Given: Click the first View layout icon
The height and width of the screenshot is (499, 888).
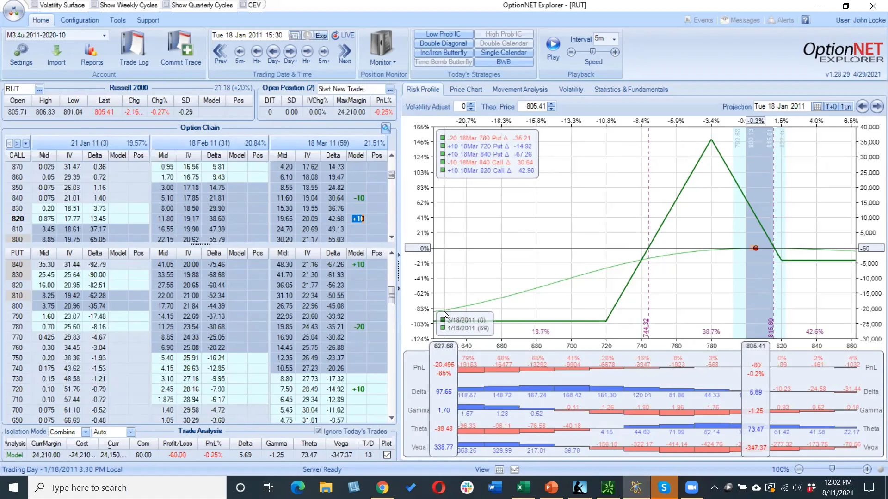Looking at the screenshot, I should pos(499,469).
